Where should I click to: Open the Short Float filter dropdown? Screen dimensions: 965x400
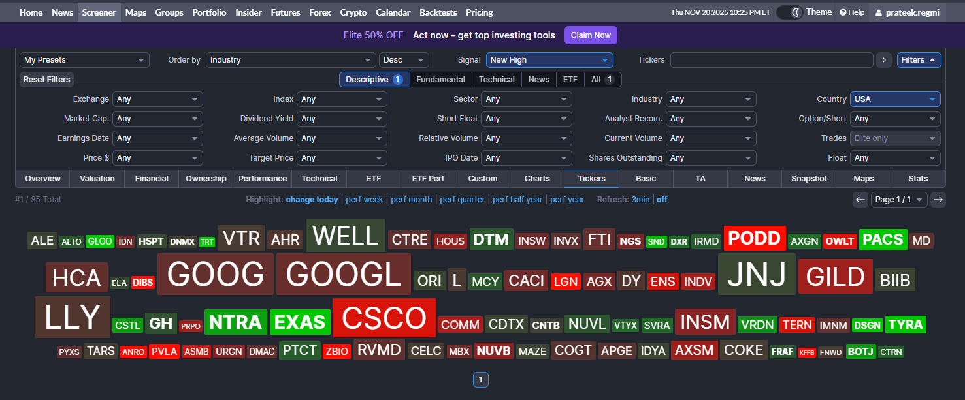click(x=527, y=119)
